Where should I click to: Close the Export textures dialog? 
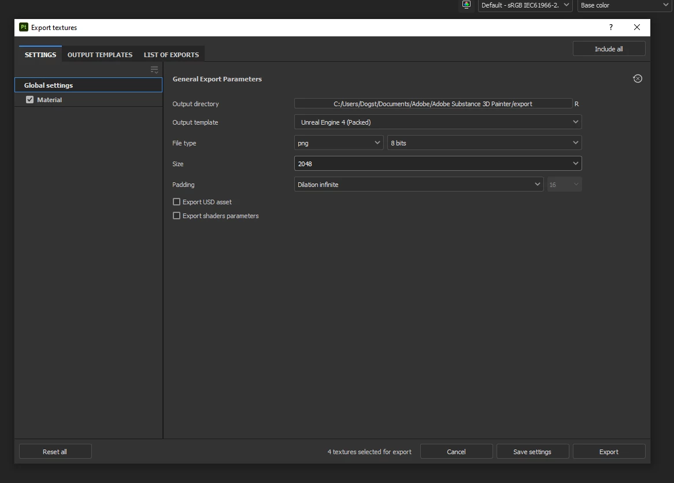[637, 27]
